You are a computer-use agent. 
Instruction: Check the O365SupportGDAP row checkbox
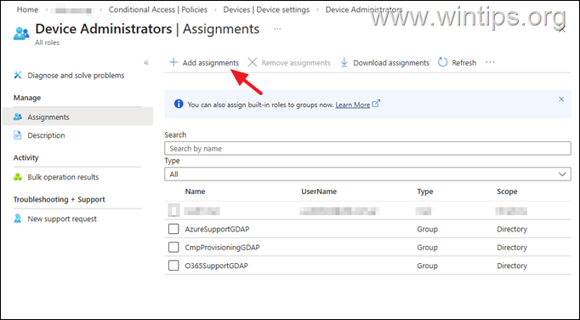coord(173,266)
